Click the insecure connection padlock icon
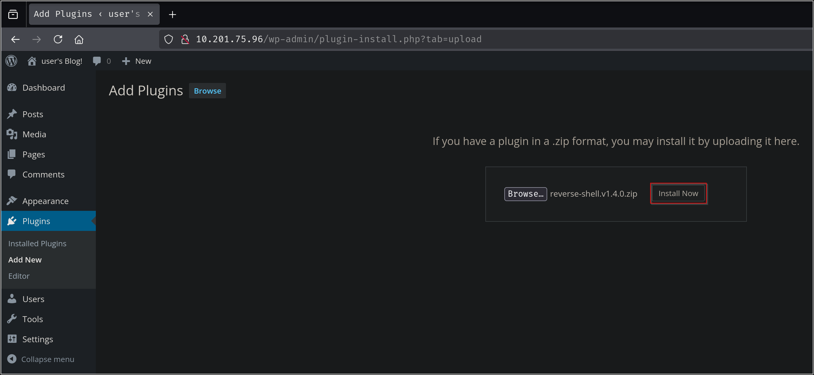 [185, 40]
